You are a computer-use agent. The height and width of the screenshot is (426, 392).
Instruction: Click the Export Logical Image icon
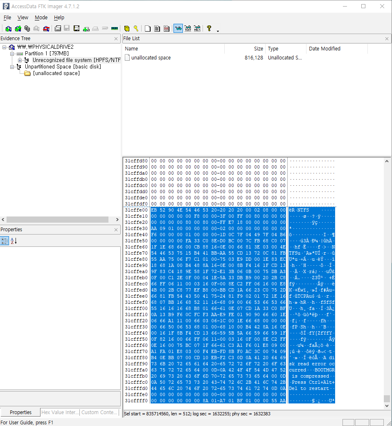point(77,28)
